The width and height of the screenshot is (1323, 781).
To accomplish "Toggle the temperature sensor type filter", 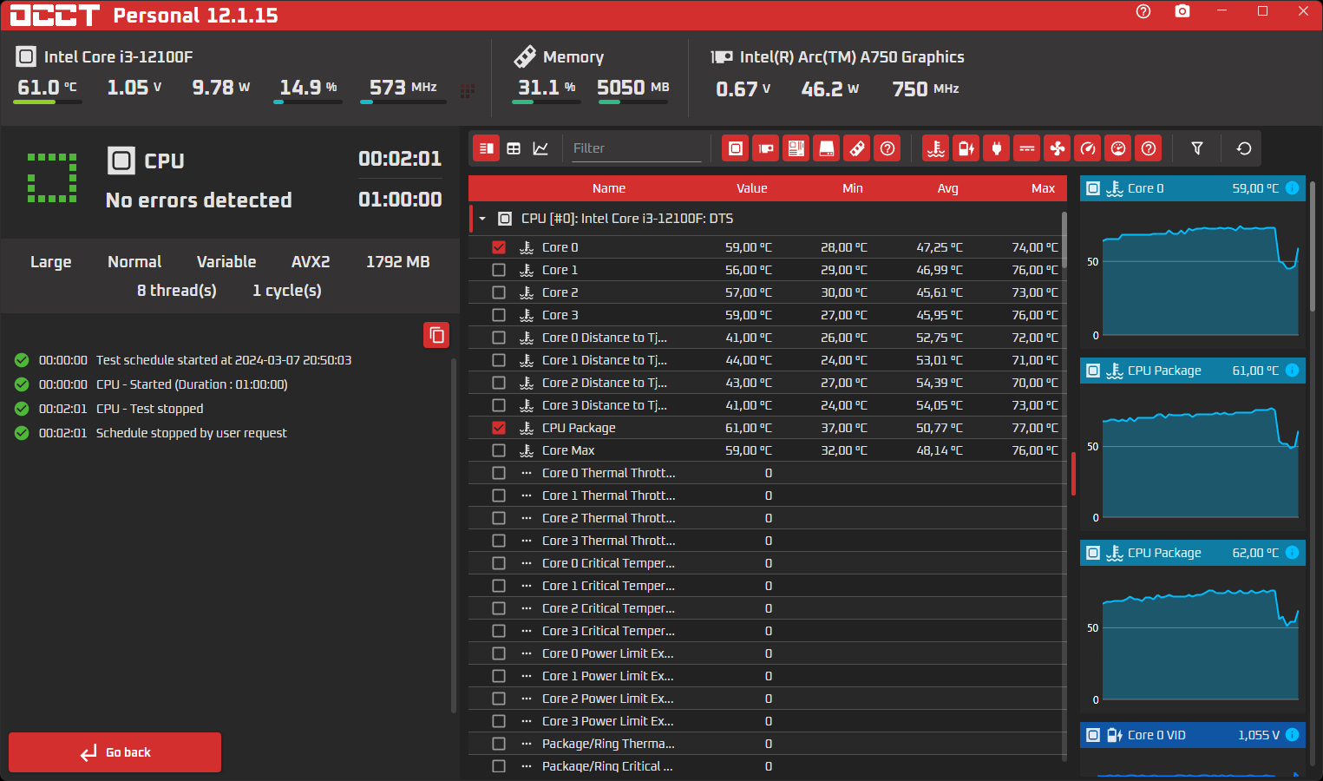I will [936, 148].
